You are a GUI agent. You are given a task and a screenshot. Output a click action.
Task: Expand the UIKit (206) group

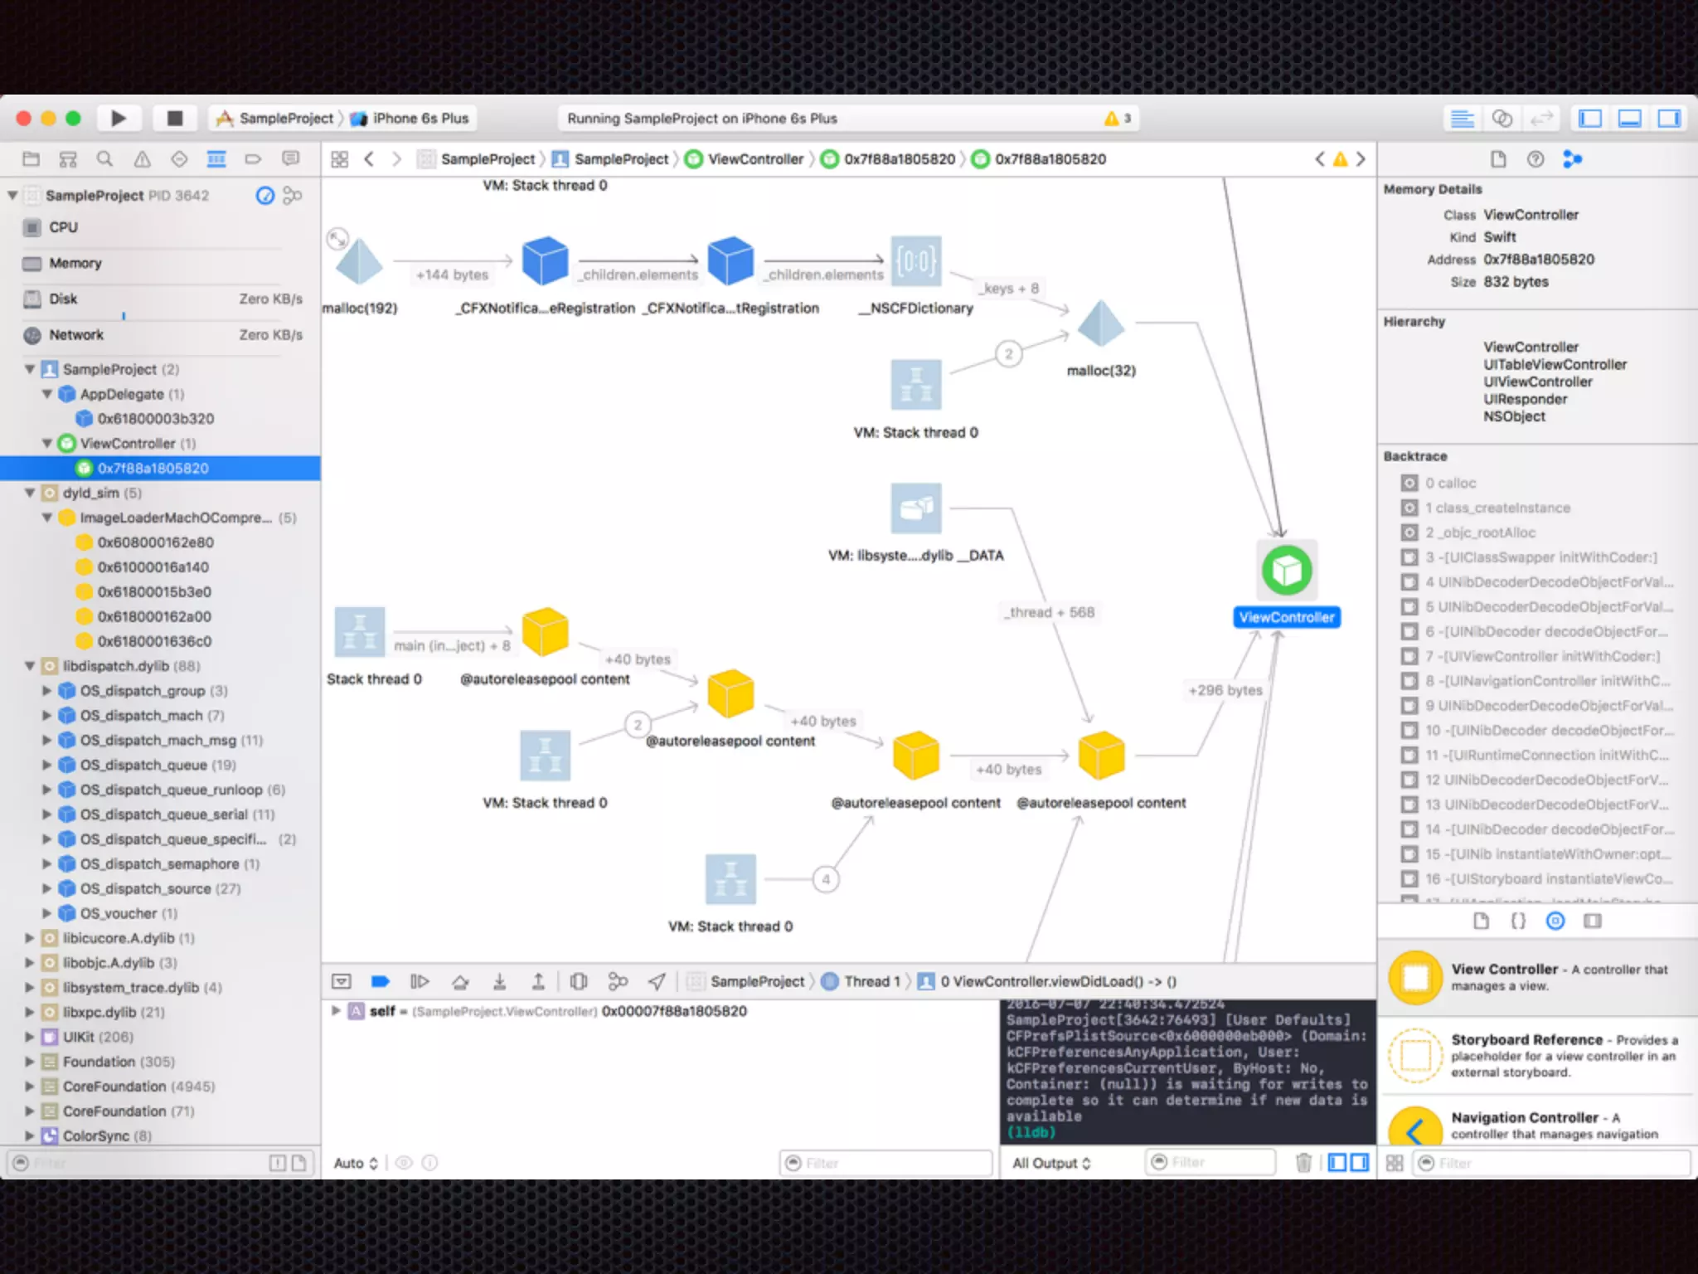click(x=30, y=1037)
